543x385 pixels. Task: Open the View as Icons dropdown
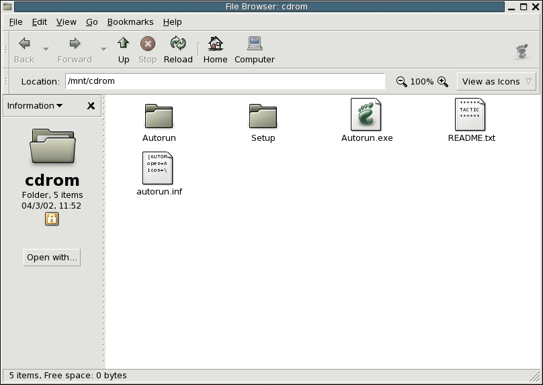[x=496, y=82]
